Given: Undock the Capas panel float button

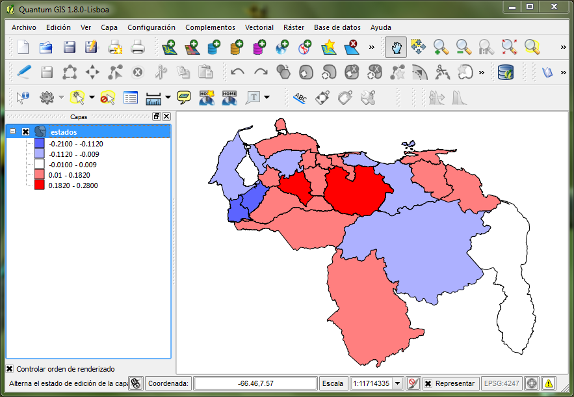Looking at the screenshot, I should (x=157, y=116).
